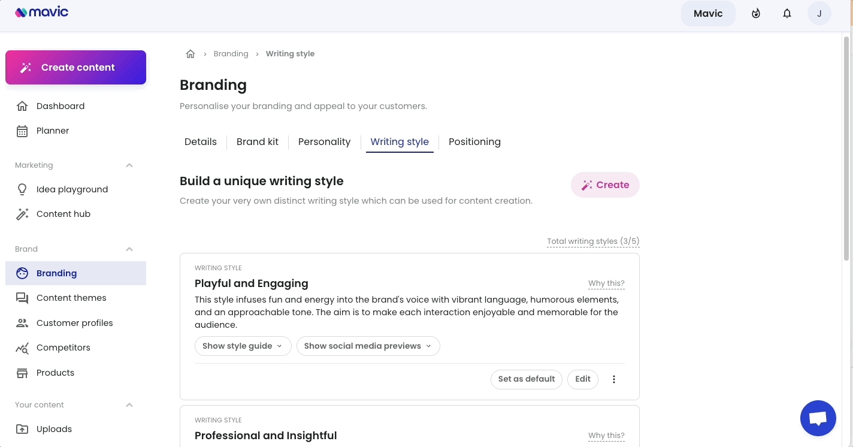Switch to the Brand kit tab
This screenshot has width=853, height=447.
258,142
